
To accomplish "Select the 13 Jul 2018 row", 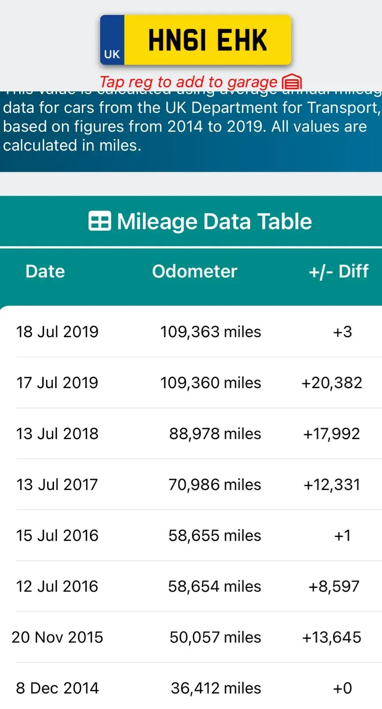I will 191,433.
